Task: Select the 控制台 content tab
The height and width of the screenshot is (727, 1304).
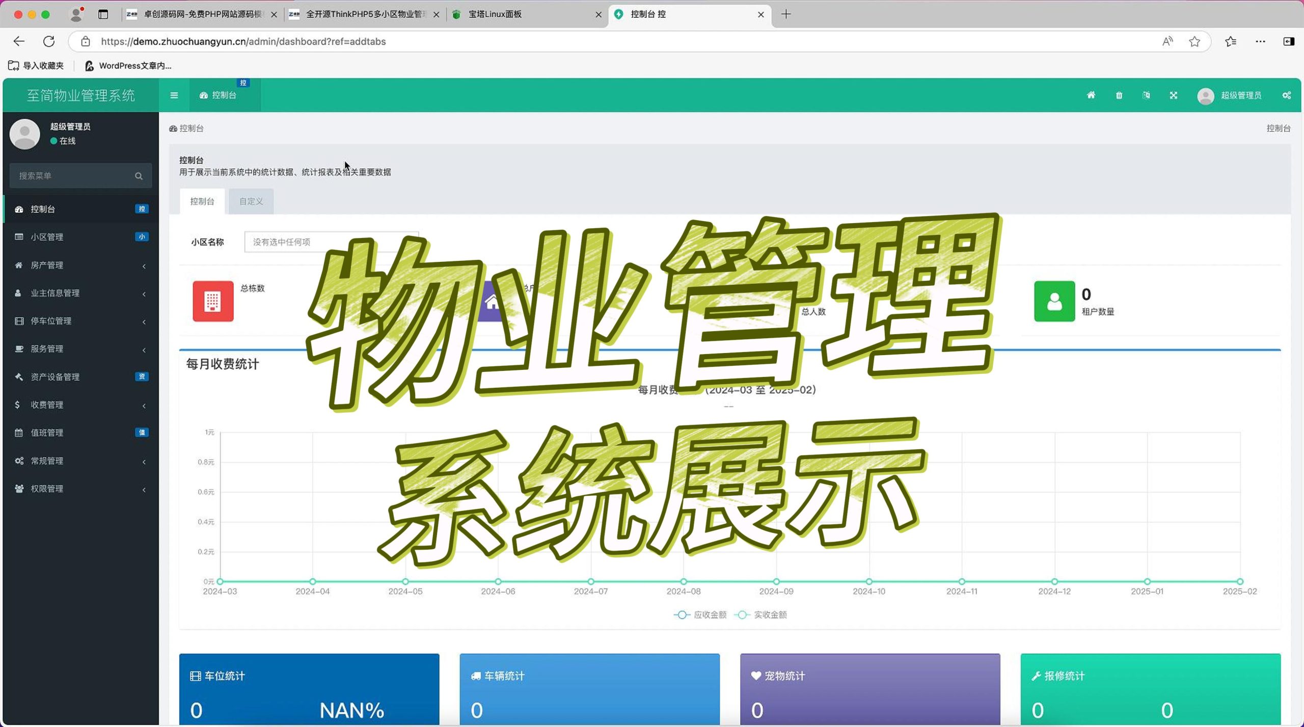Action: (202, 201)
